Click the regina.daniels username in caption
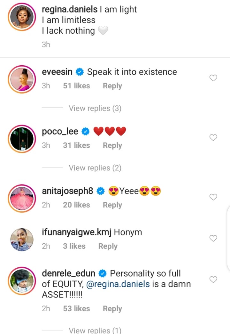Image resolution: width=230 pixels, height=334 pixels. (x=70, y=9)
